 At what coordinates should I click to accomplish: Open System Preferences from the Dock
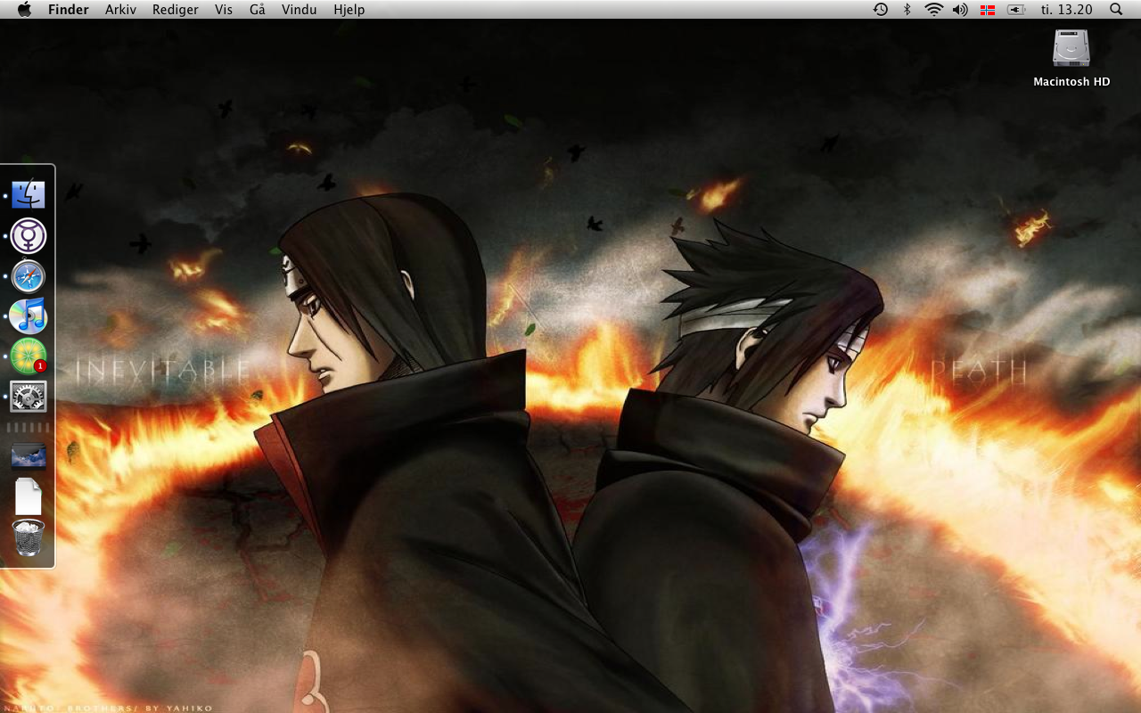(29, 397)
